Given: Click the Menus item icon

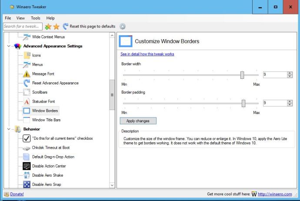Looking at the screenshot, I should 27,64.
